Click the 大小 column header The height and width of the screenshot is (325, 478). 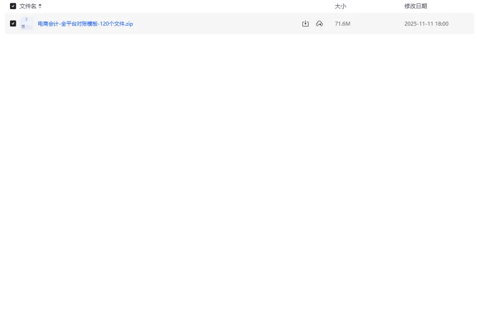[340, 6]
